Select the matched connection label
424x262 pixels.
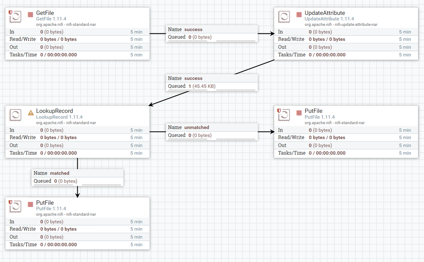tap(77, 178)
